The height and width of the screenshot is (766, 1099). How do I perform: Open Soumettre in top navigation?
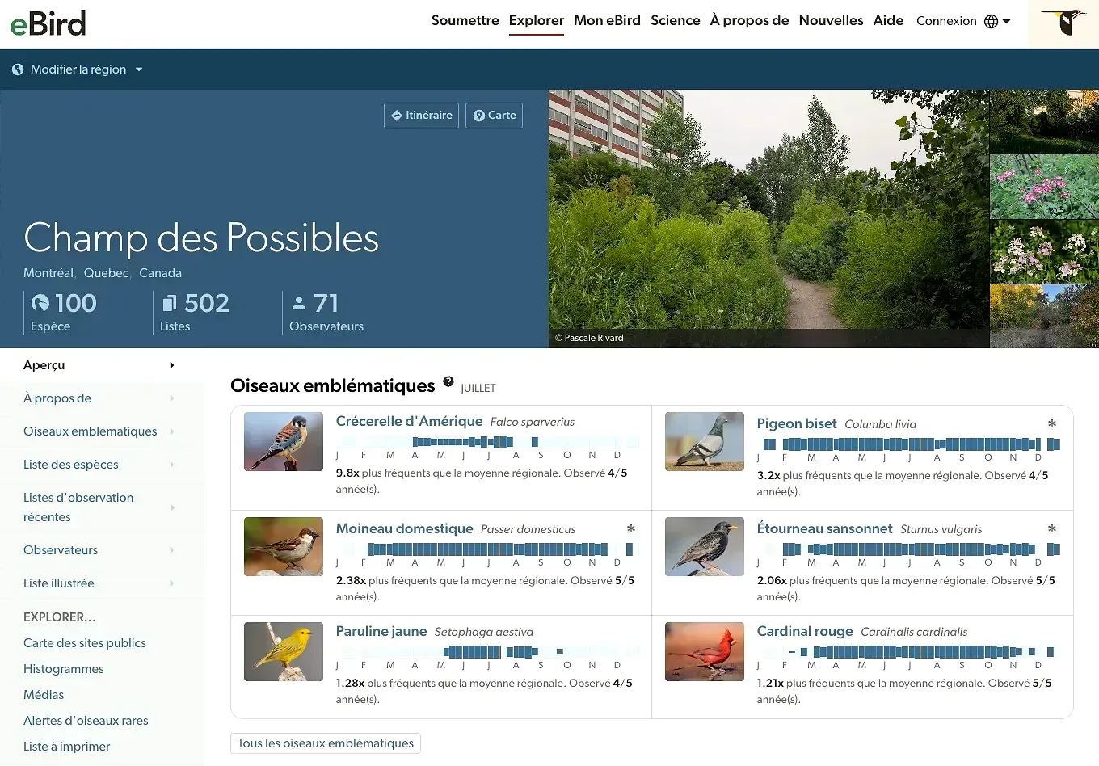coord(465,21)
